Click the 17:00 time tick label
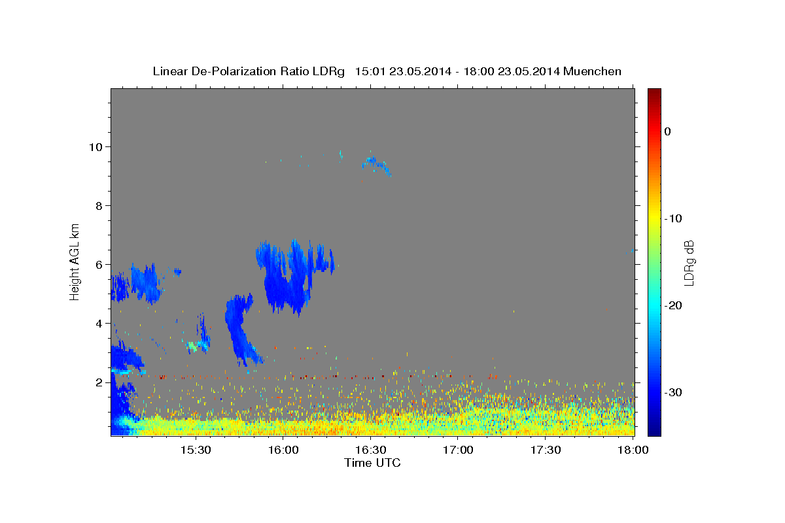785x523 pixels. [459, 450]
